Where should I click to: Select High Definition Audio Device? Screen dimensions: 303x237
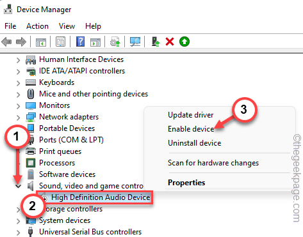point(101,197)
